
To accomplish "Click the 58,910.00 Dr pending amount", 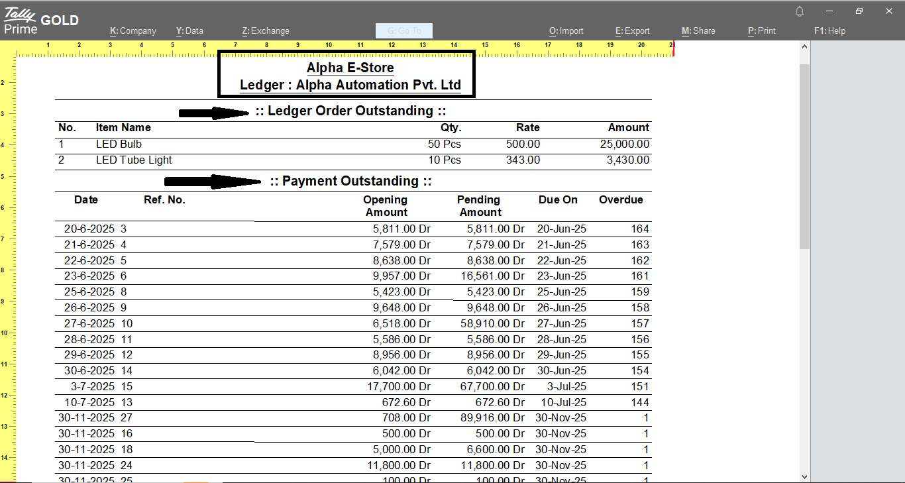I will coord(492,323).
